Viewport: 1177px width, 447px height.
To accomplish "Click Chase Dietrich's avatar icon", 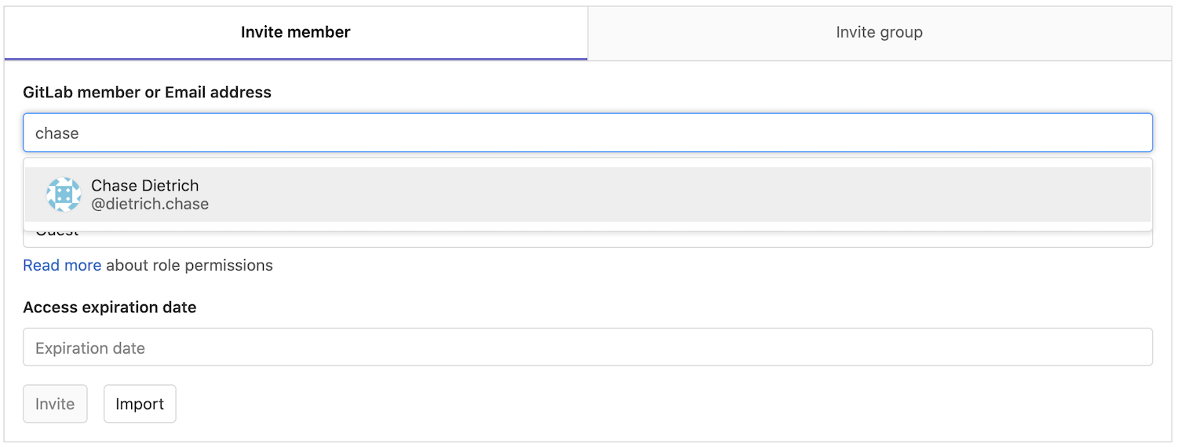I will (64, 194).
